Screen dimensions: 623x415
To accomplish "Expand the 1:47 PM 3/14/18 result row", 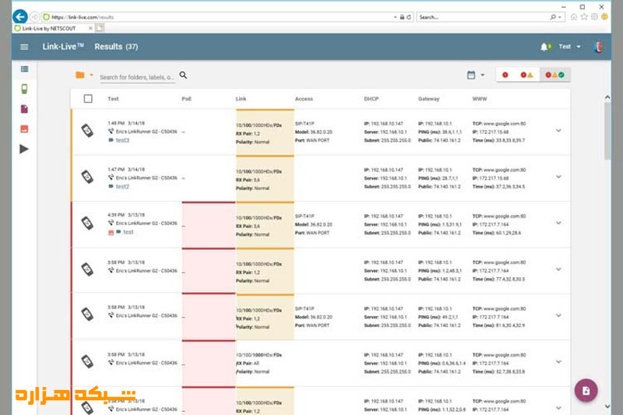I will pyautogui.click(x=558, y=177).
